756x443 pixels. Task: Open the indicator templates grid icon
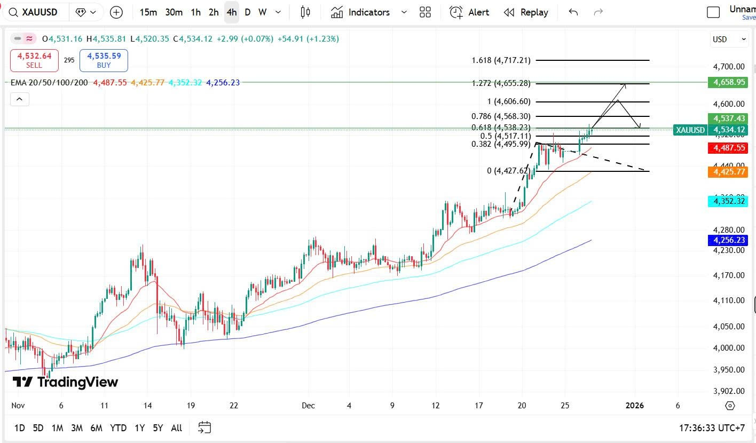click(425, 12)
